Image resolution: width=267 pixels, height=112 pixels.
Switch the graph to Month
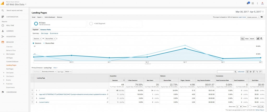tap(252, 39)
